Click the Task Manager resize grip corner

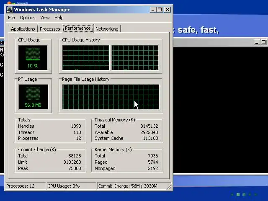169,187
